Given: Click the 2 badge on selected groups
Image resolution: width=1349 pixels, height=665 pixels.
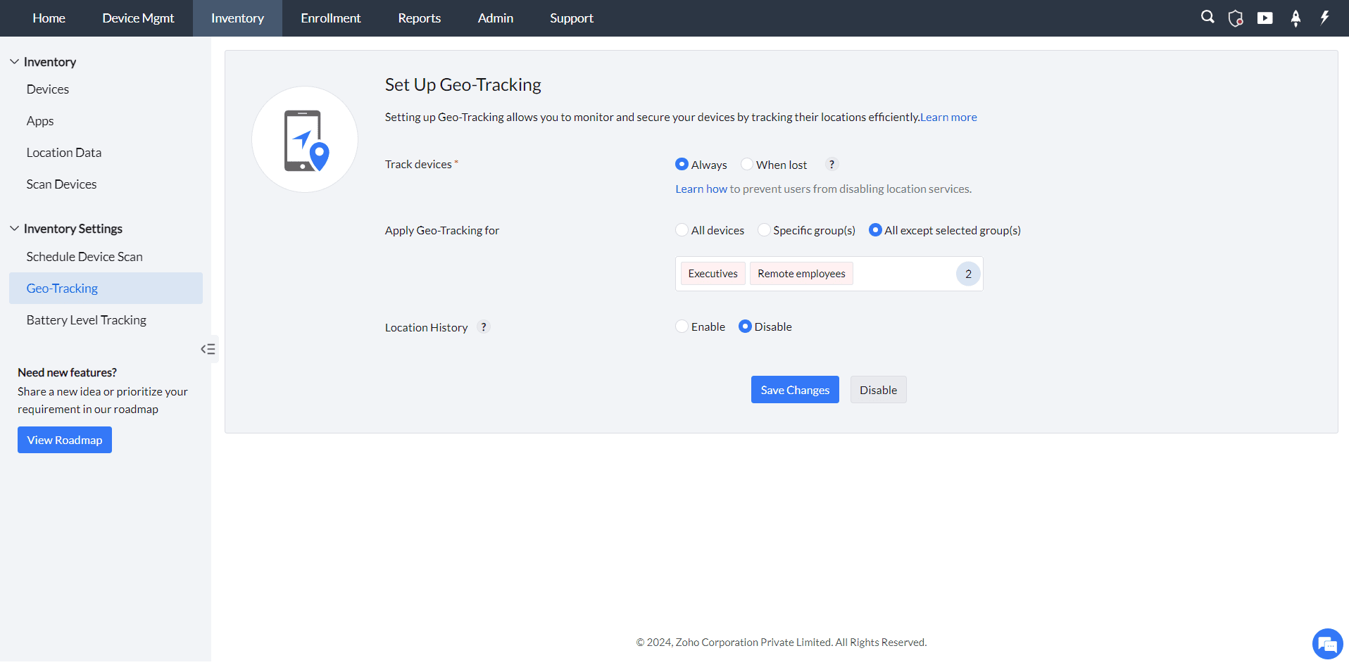Looking at the screenshot, I should click(968, 274).
